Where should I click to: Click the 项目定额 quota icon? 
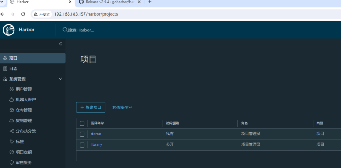(x=11, y=152)
